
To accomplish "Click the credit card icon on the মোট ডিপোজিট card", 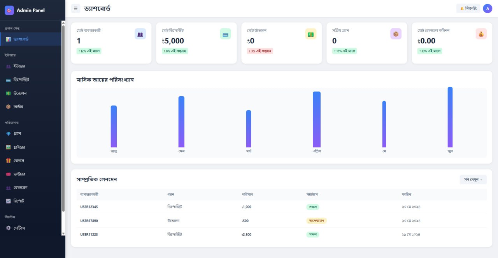I will (225, 34).
